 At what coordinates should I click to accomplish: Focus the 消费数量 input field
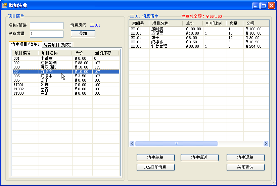[47, 34]
